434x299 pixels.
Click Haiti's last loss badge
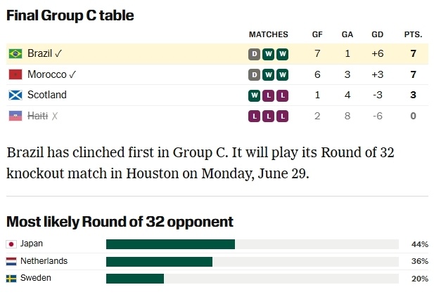(283, 117)
